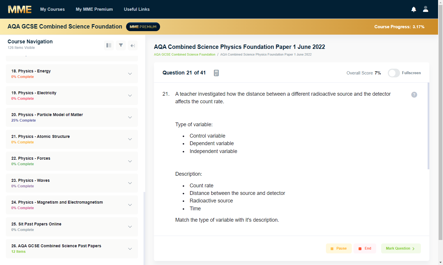Toggle Fullscreen mode switch

394,73
